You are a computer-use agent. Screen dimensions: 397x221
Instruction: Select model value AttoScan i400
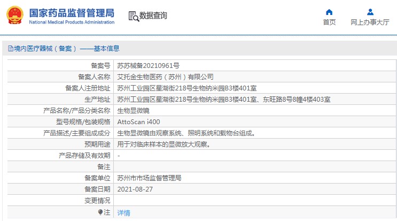(x=138, y=122)
